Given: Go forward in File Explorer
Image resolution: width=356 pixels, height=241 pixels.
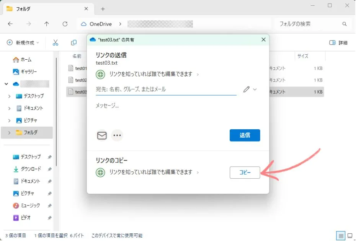Looking at the screenshot, I should coord(28,24).
